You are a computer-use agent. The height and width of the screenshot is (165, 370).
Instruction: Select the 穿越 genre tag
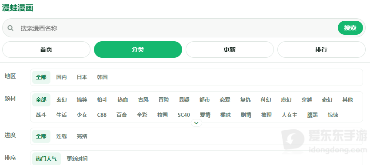[307, 100]
